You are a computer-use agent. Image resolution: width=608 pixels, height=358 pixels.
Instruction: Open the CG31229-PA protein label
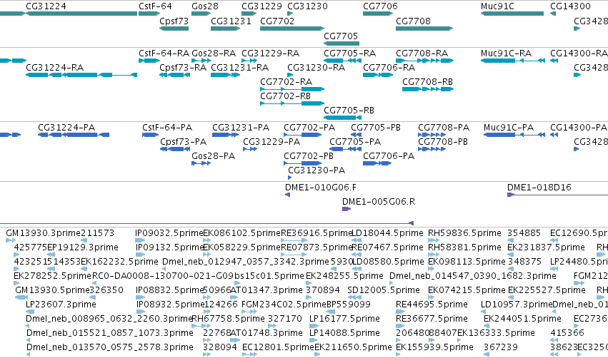tap(271, 142)
